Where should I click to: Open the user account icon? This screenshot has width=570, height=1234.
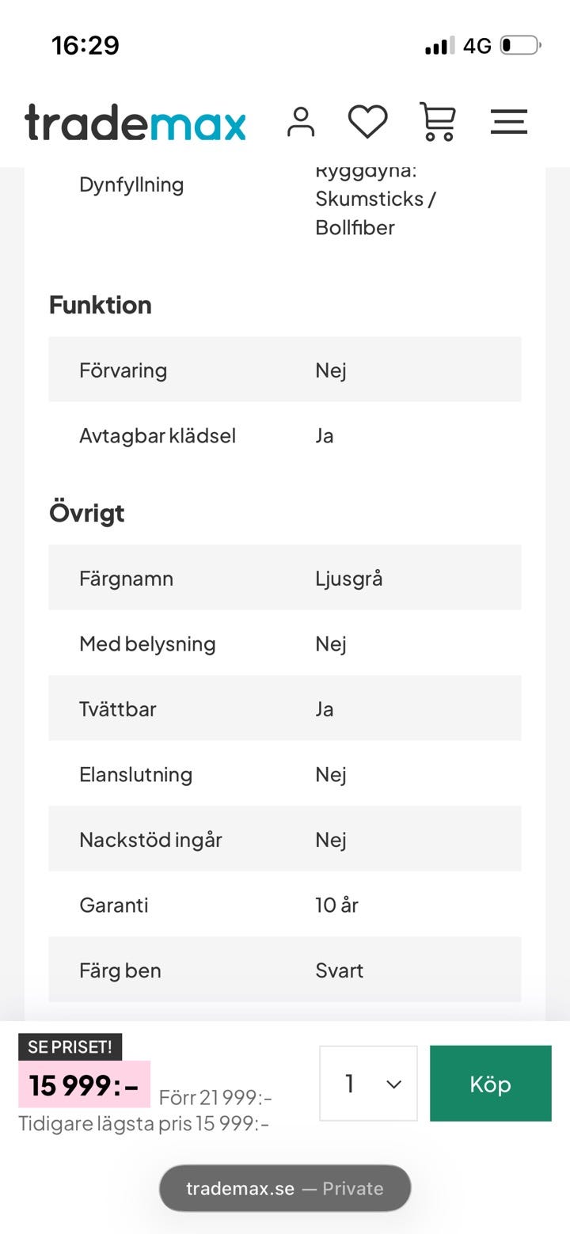point(301,122)
